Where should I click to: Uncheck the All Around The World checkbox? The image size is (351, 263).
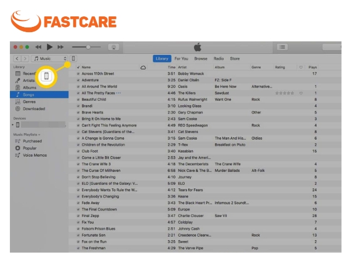pos(78,86)
